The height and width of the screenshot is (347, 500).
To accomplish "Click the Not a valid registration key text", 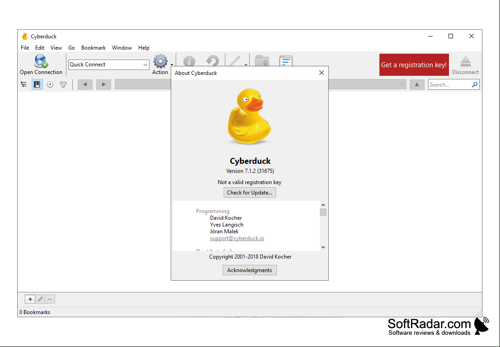I will coord(249,182).
